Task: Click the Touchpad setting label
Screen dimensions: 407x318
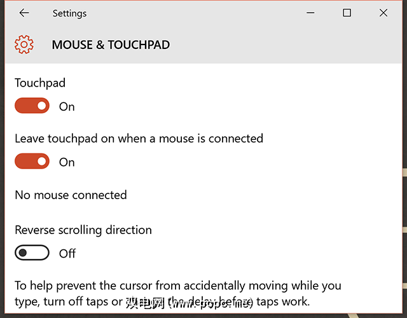Action: click(x=40, y=83)
